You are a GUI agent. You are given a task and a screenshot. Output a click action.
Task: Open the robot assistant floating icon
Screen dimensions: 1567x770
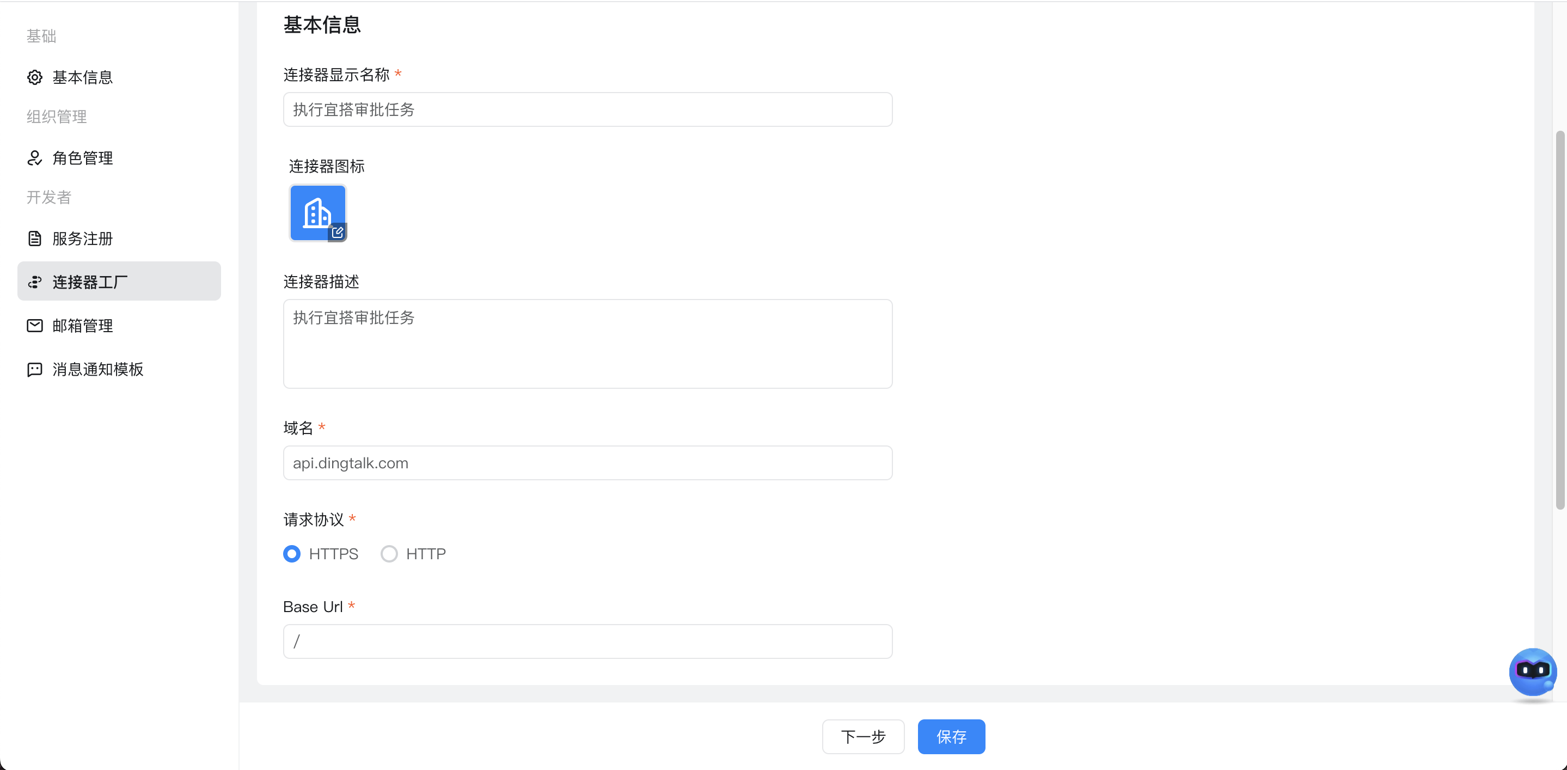coord(1532,672)
